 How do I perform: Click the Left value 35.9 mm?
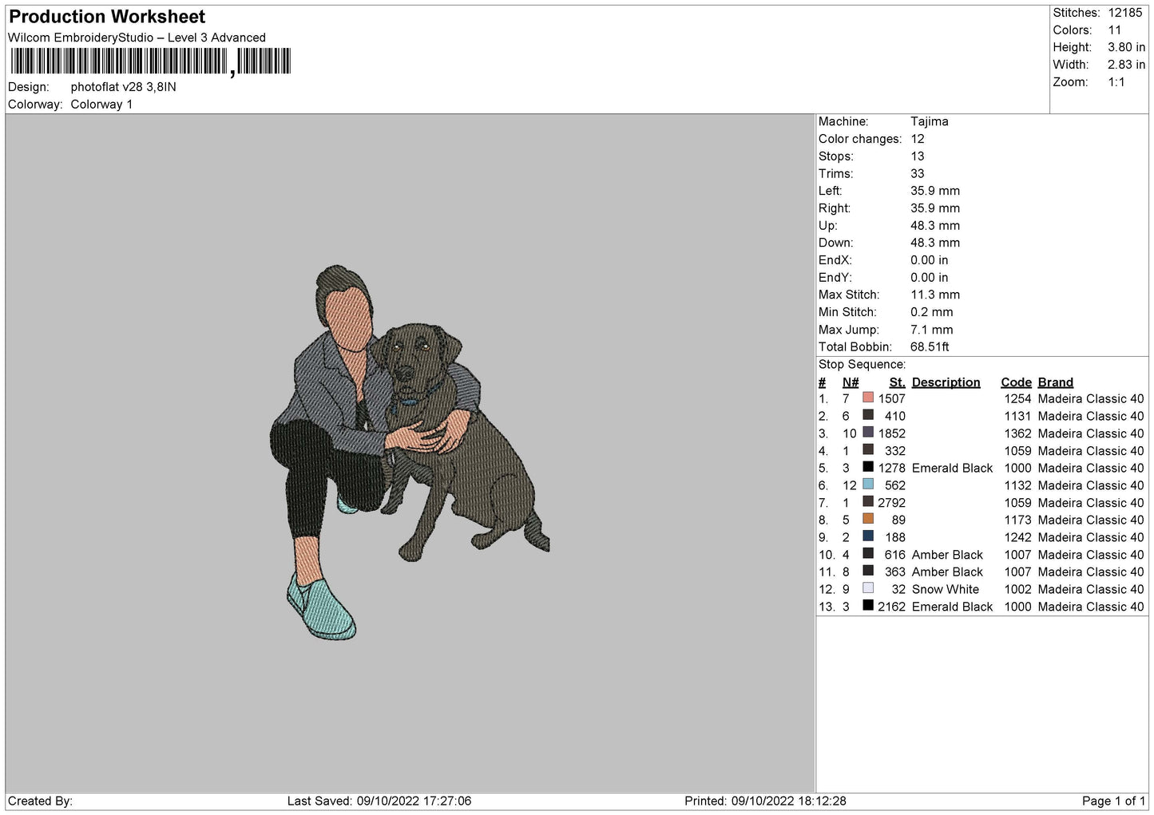tap(935, 191)
